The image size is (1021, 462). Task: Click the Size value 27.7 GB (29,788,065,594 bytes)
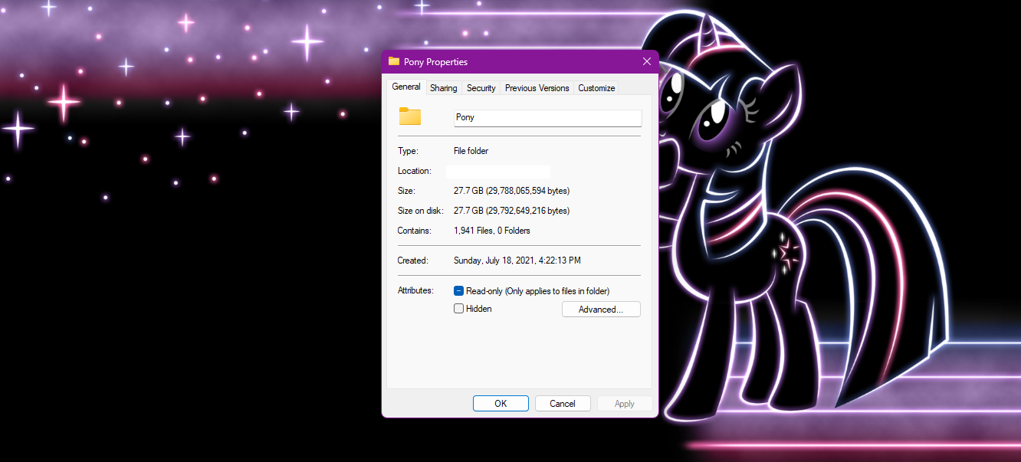click(x=512, y=191)
